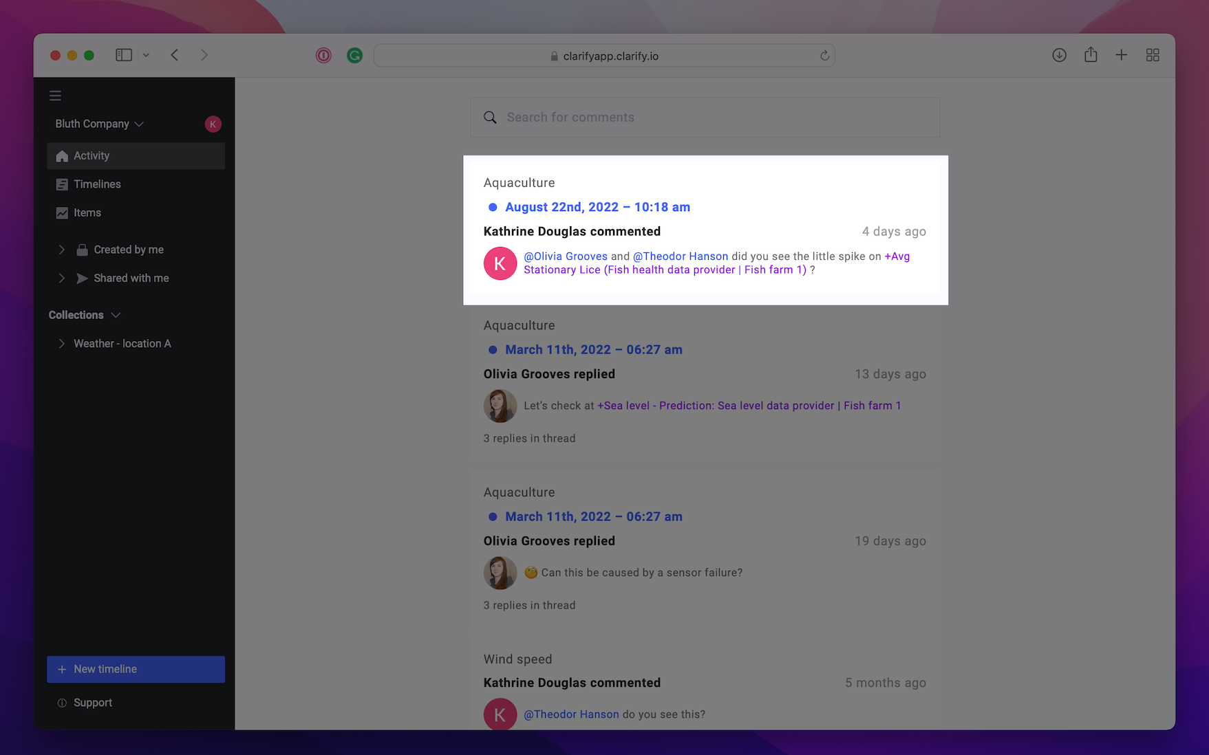Collapse the Collections section
Image resolution: width=1209 pixels, height=755 pixels.
click(116, 315)
